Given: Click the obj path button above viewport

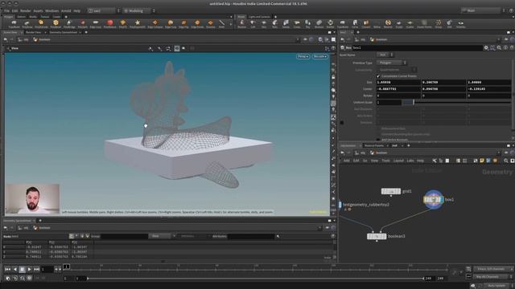Looking at the screenshot, I should [23, 39].
